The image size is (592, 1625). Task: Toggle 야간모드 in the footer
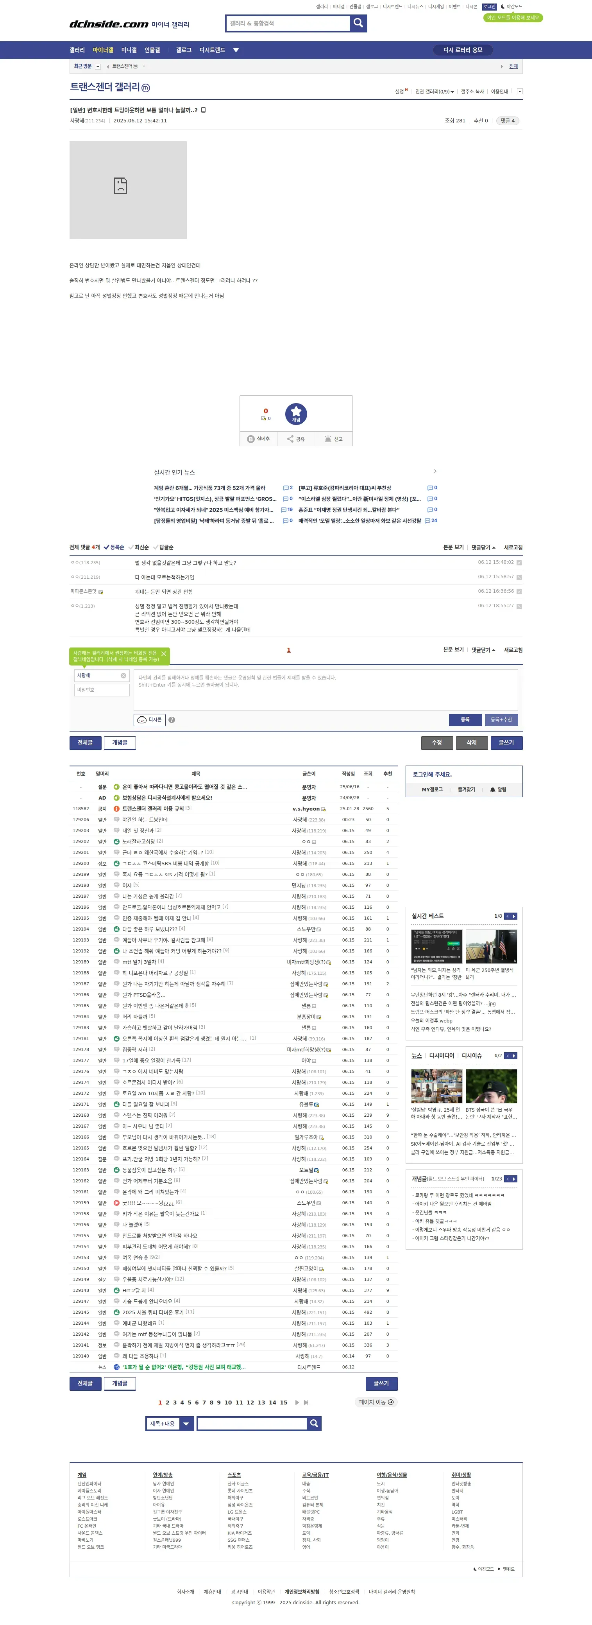coord(483,1569)
